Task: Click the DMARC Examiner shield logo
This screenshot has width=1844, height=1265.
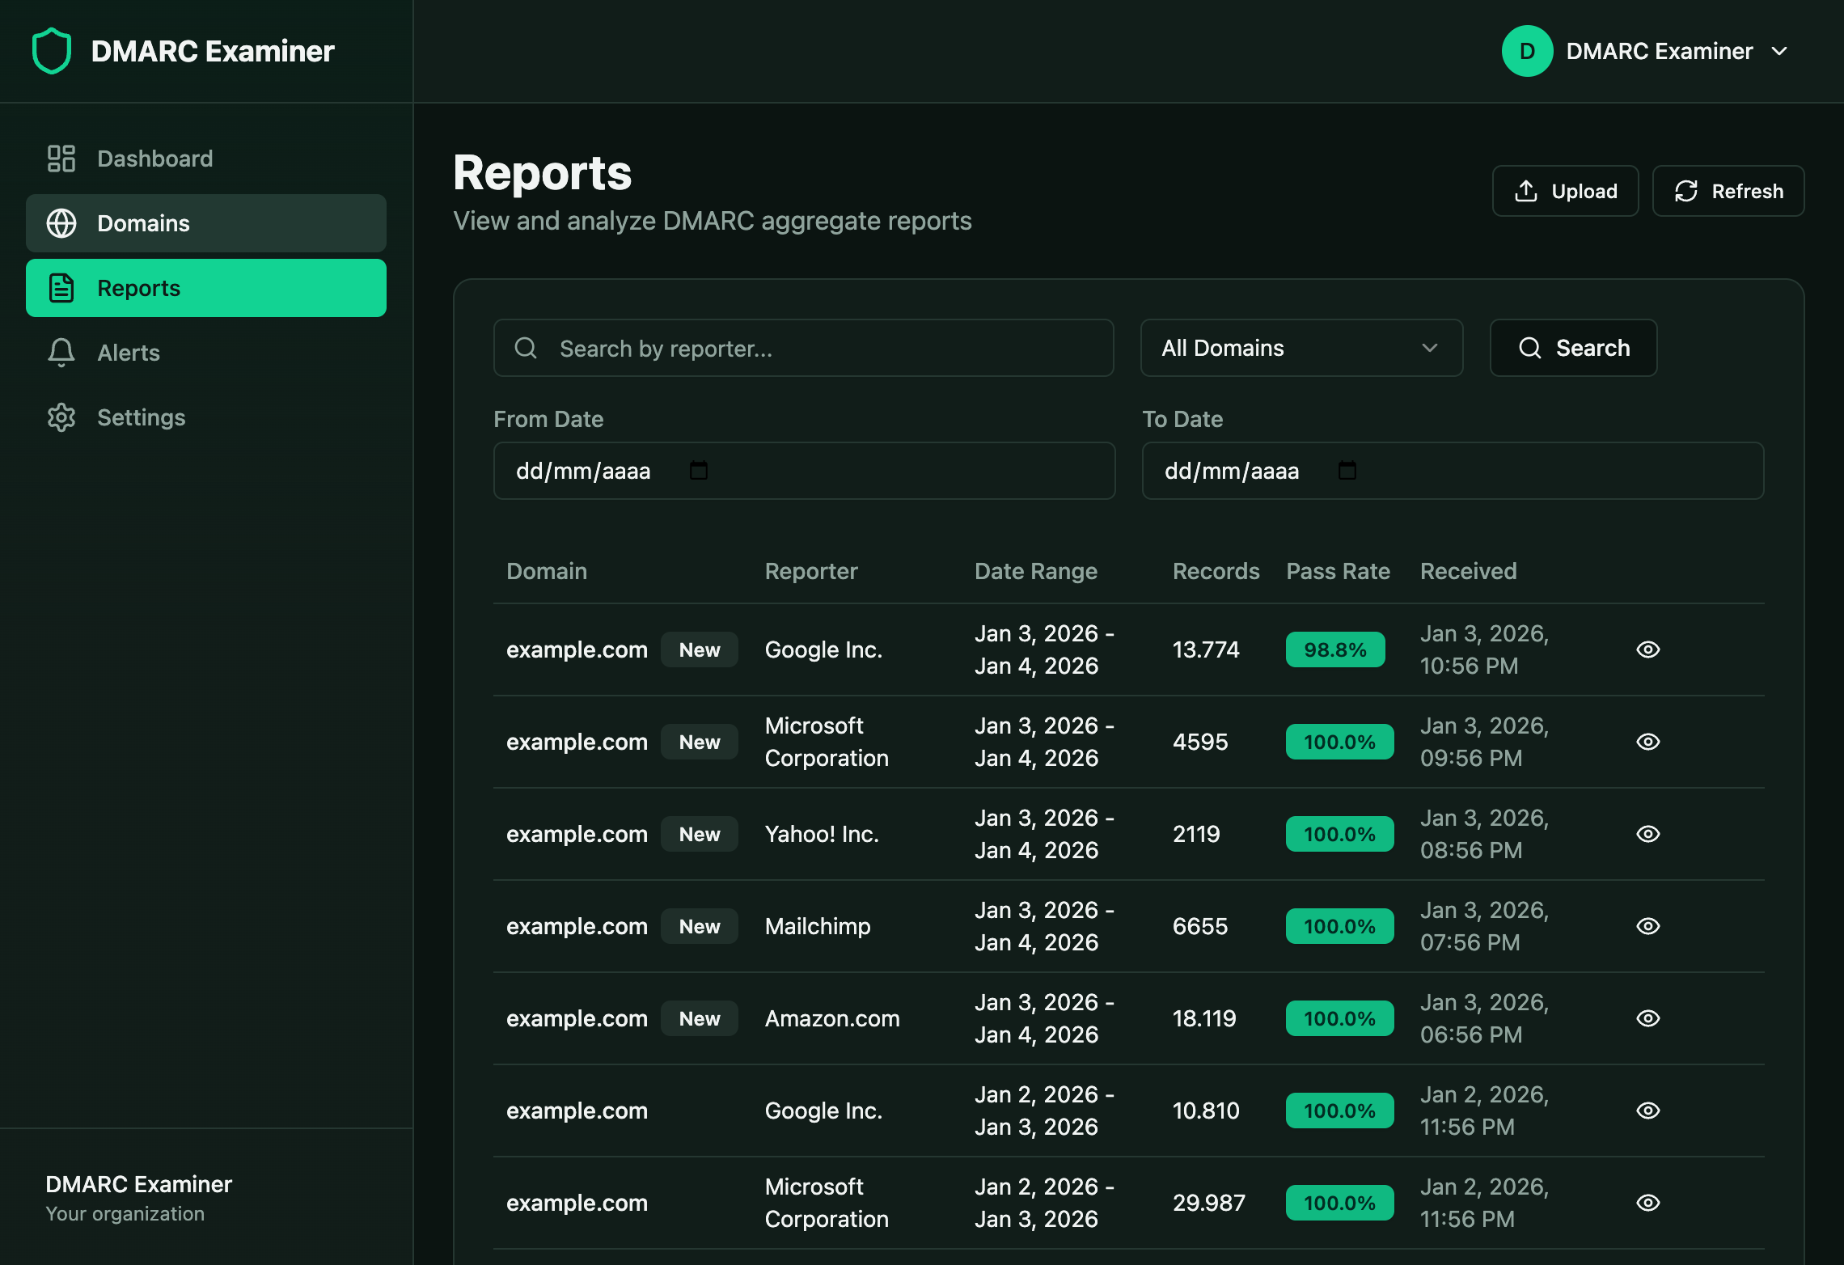Action: point(50,50)
